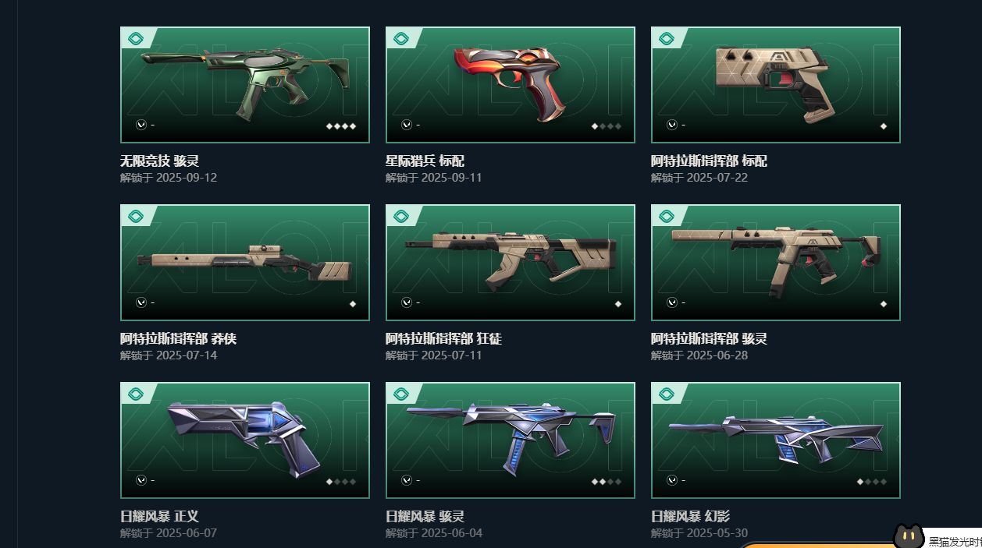The height and width of the screenshot is (548, 982).
Task: Click level diamonds on 星际猎兵 标配 card
Action: (x=607, y=126)
